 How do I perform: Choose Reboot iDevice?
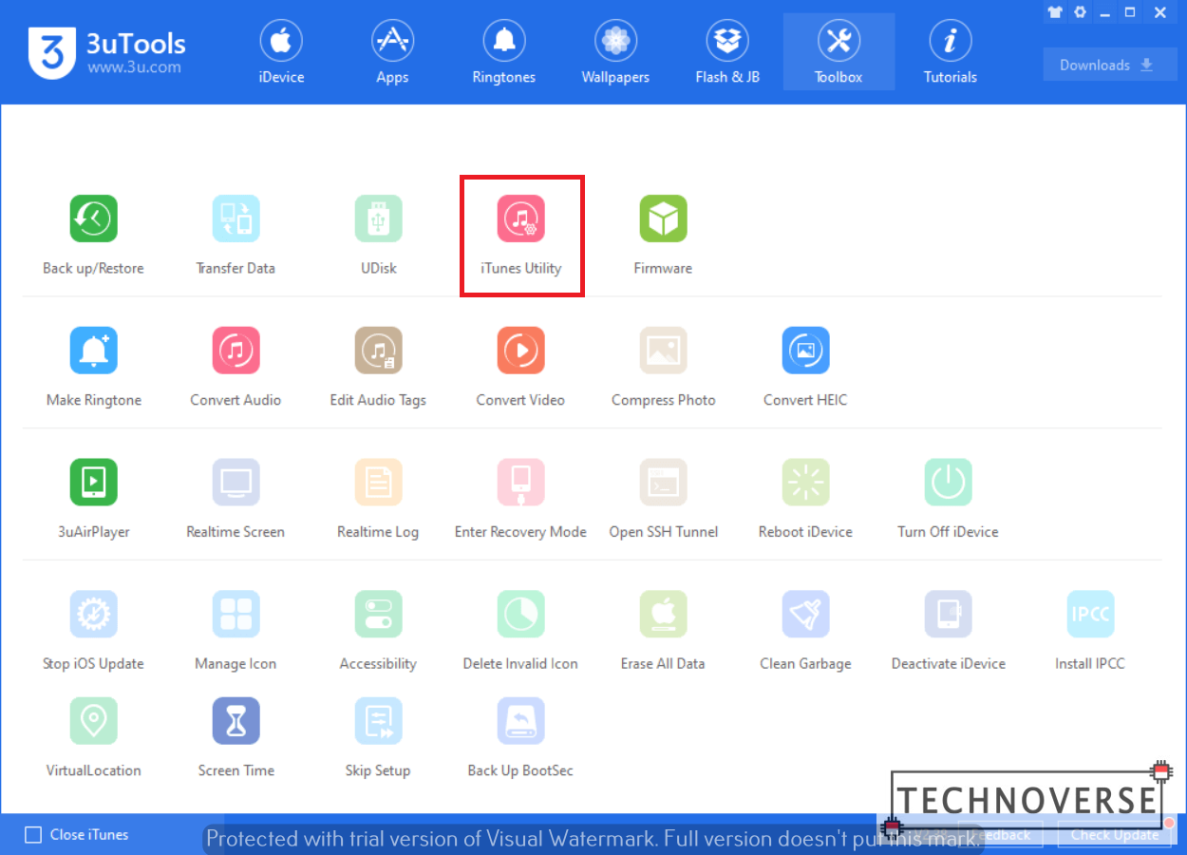point(805,499)
